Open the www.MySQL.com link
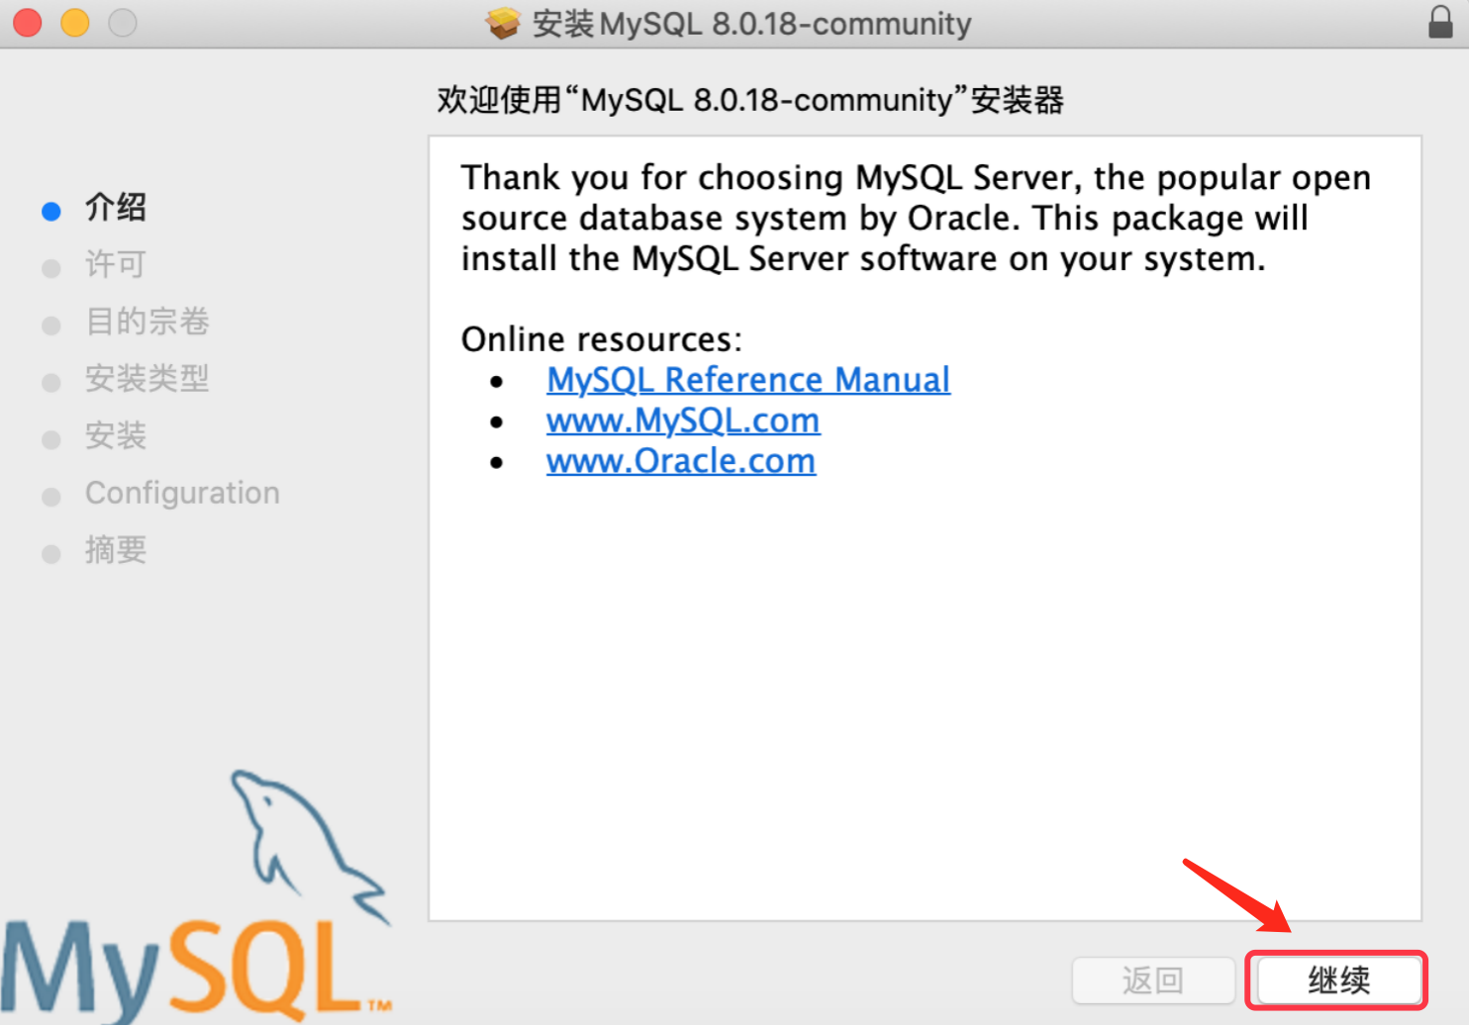This screenshot has width=1469, height=1025. pyautogui.click(x=683, y=420)
